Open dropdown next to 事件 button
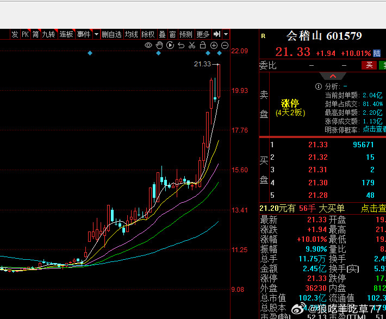386x319 pixels. coord(97,34)
